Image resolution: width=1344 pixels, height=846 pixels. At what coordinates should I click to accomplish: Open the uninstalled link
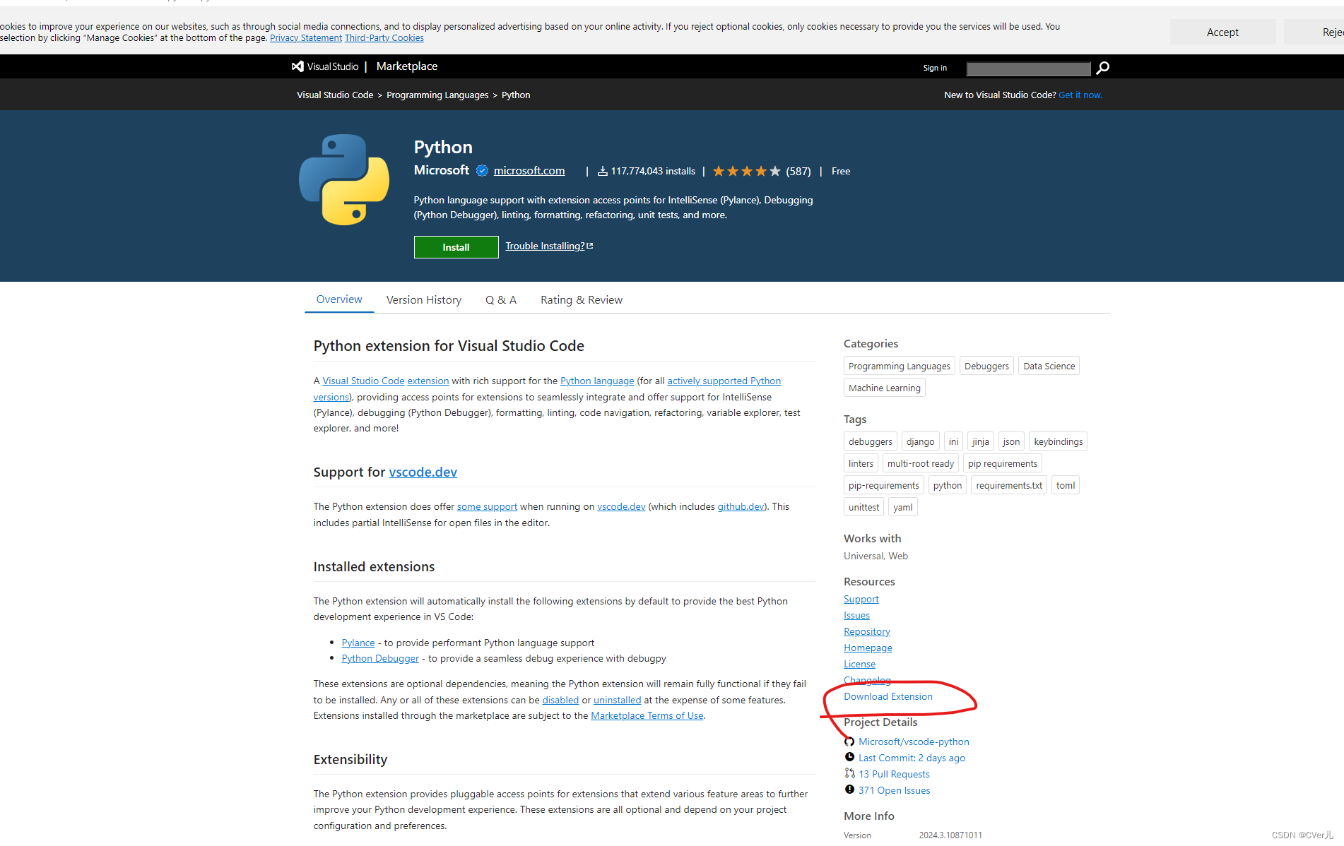[618, 700]
